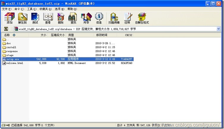Select the welcome.html file name
Screen dimensions: 224x129
tap(15, 63)
